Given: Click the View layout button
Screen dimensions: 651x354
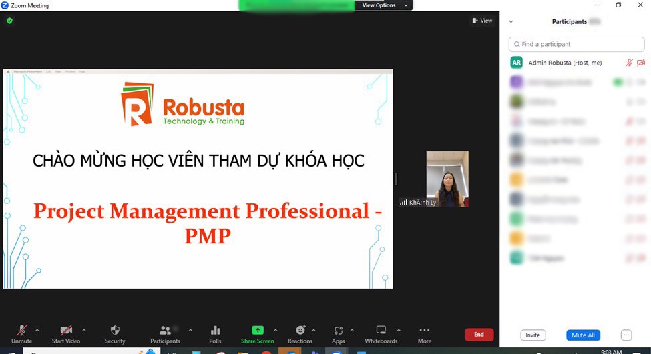Looking at the screenshot, I should pos(482,20).
